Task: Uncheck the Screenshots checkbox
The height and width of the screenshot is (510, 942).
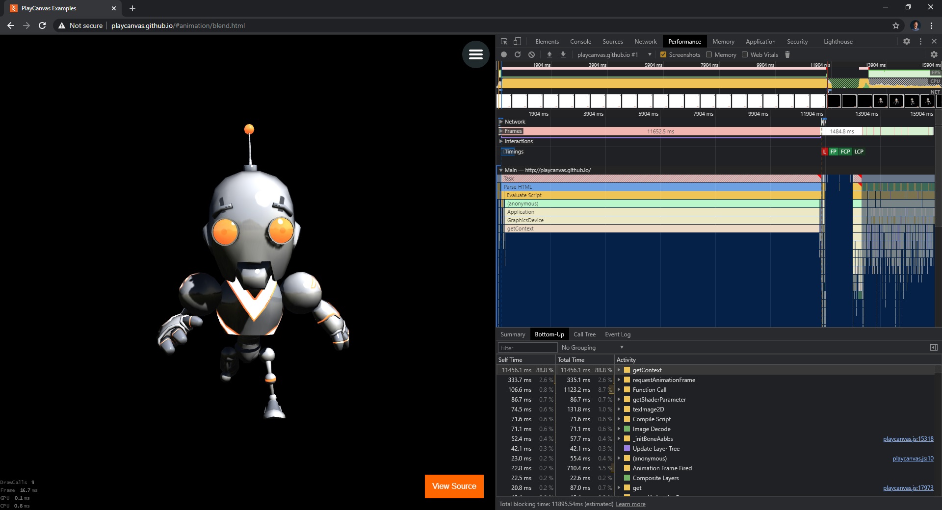Action: point(663,54)
